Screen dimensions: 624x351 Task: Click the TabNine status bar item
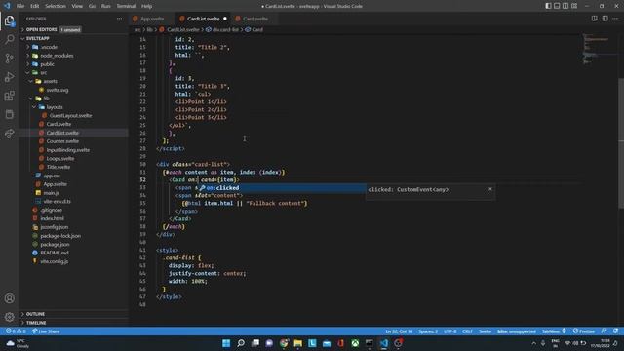(x=554, y=331)
